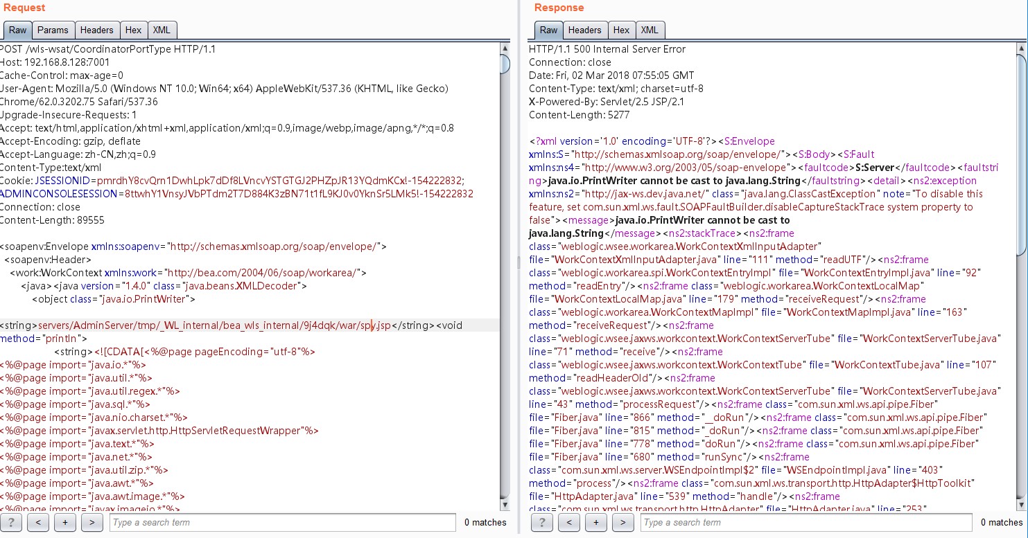
Task: Click the Upgrade-Insecure-Requests: 1 header line
Action: click(x=68, y=115)
